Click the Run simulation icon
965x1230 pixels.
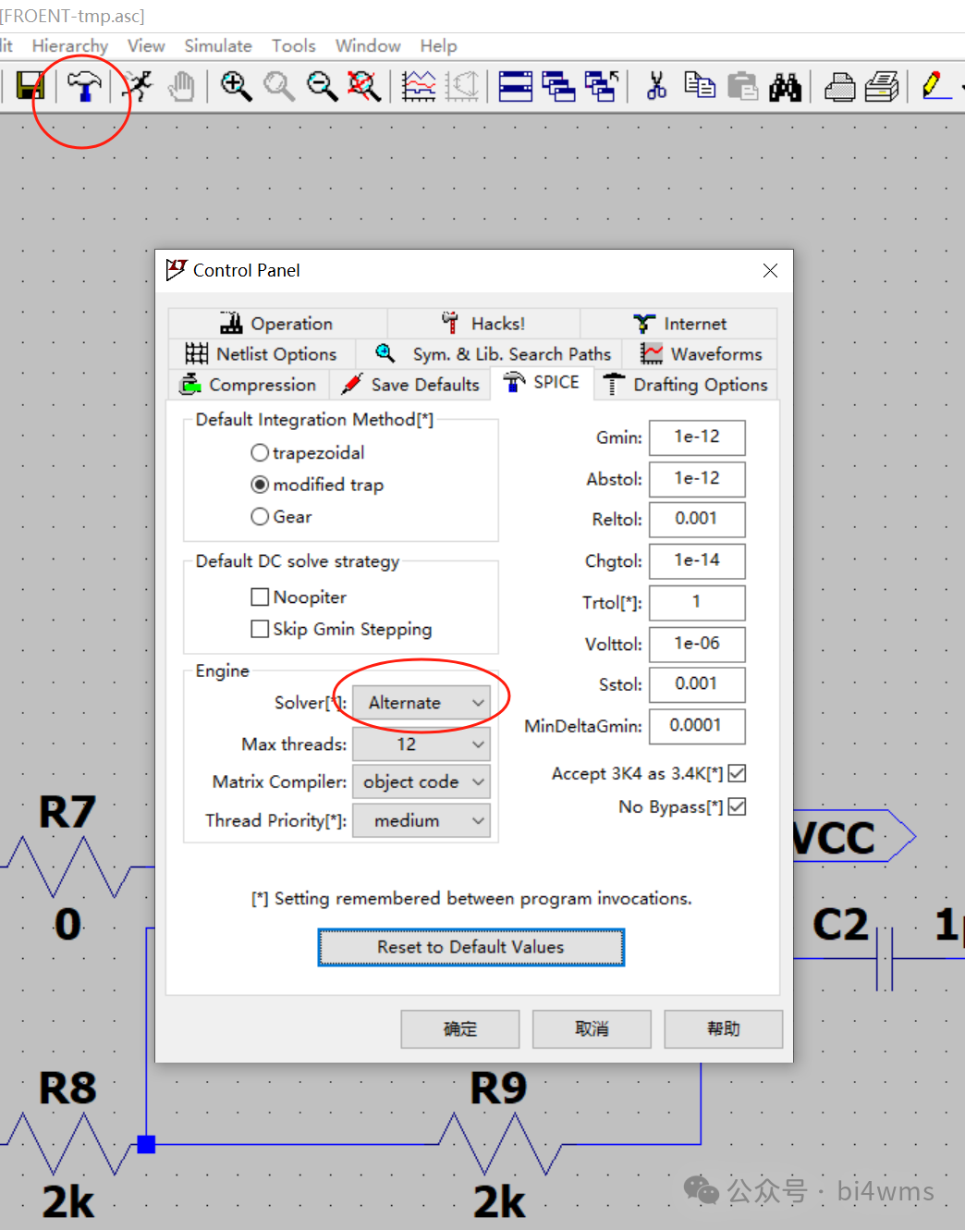tap(139, 86)
